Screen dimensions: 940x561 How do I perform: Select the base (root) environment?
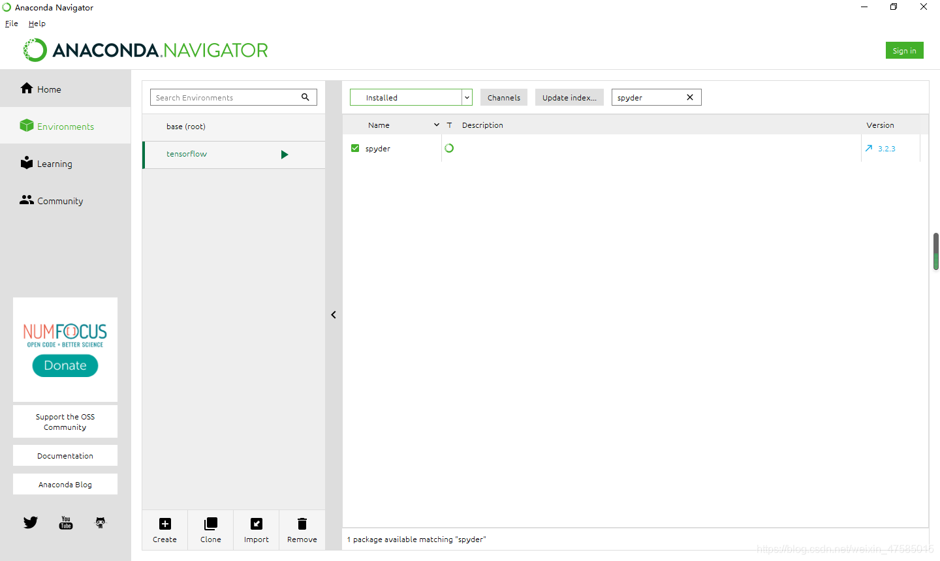(234, 127)
